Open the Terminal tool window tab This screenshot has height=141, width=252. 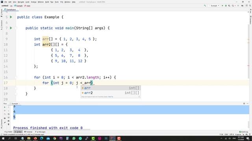coord(28,132)
